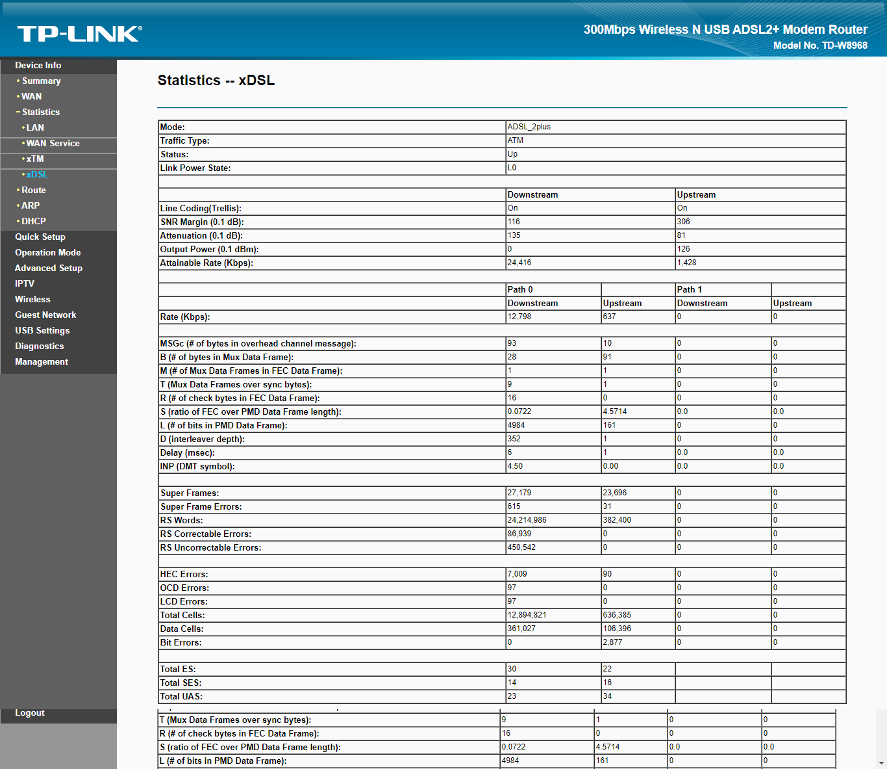Click the scrollbar down arrow
The height and width of the screenshot is (769, 887).
tap(881, 763)
